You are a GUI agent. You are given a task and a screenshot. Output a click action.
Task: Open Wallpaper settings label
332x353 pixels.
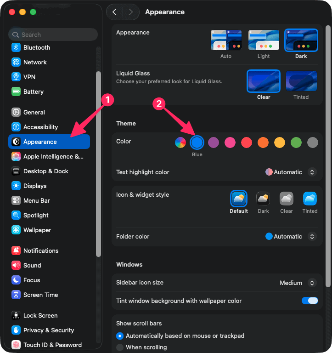37,230
